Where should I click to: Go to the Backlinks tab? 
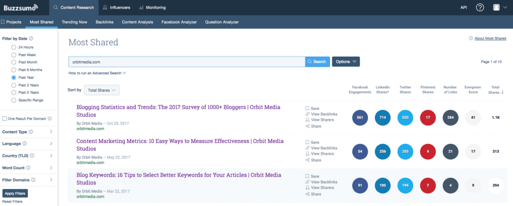point(105,22)
